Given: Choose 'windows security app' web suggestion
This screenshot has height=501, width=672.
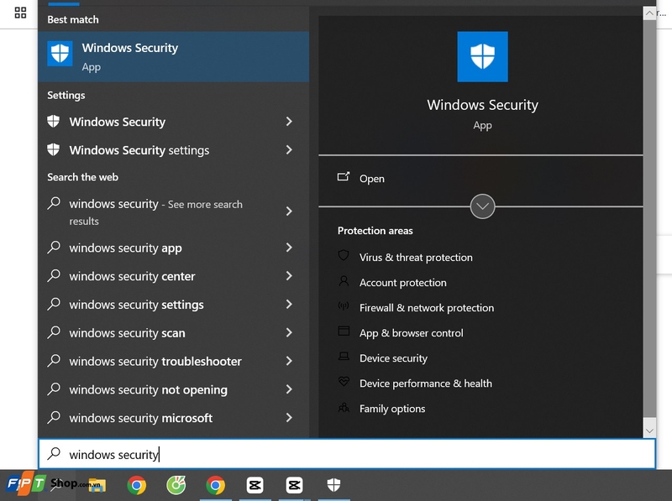Looking at the screenshot, I should pos(174,248).
